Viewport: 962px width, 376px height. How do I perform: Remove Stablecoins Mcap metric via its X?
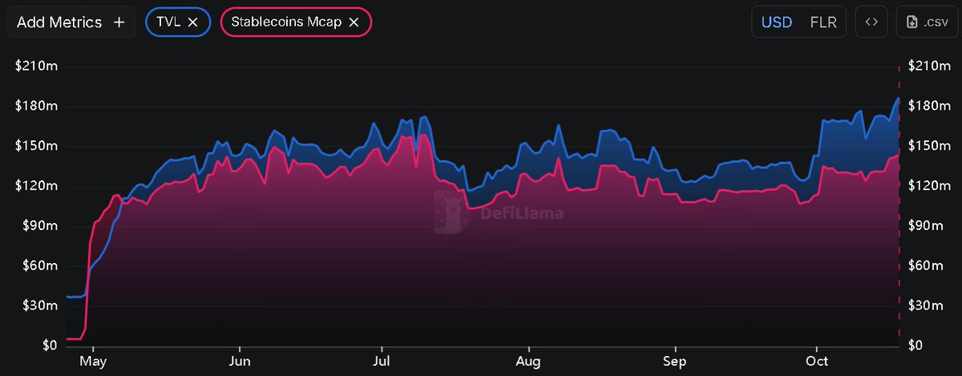pos(354,22)
